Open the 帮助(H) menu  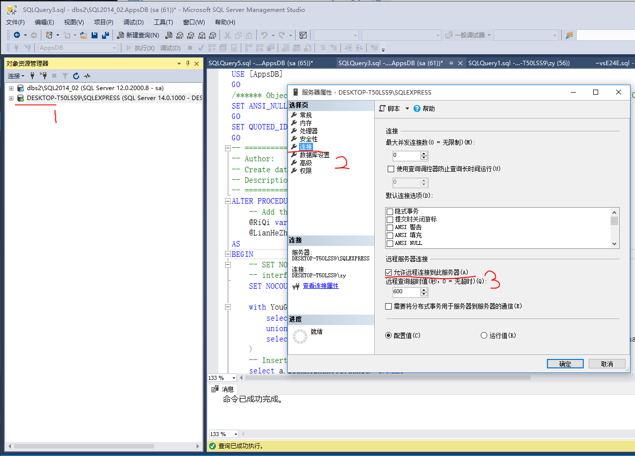click(225, 22)
